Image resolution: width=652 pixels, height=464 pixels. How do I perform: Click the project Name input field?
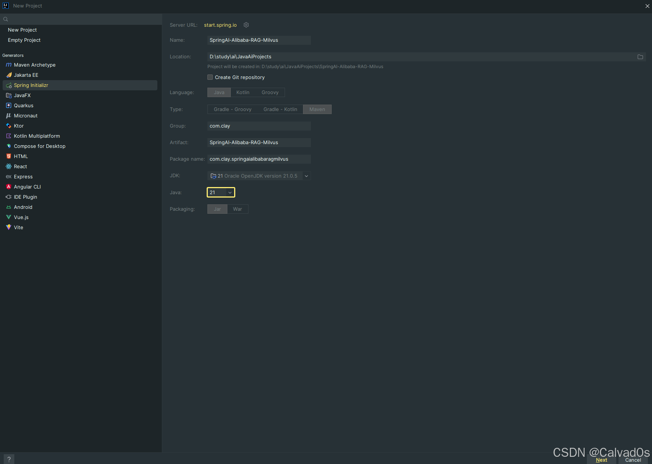(259, 40)
